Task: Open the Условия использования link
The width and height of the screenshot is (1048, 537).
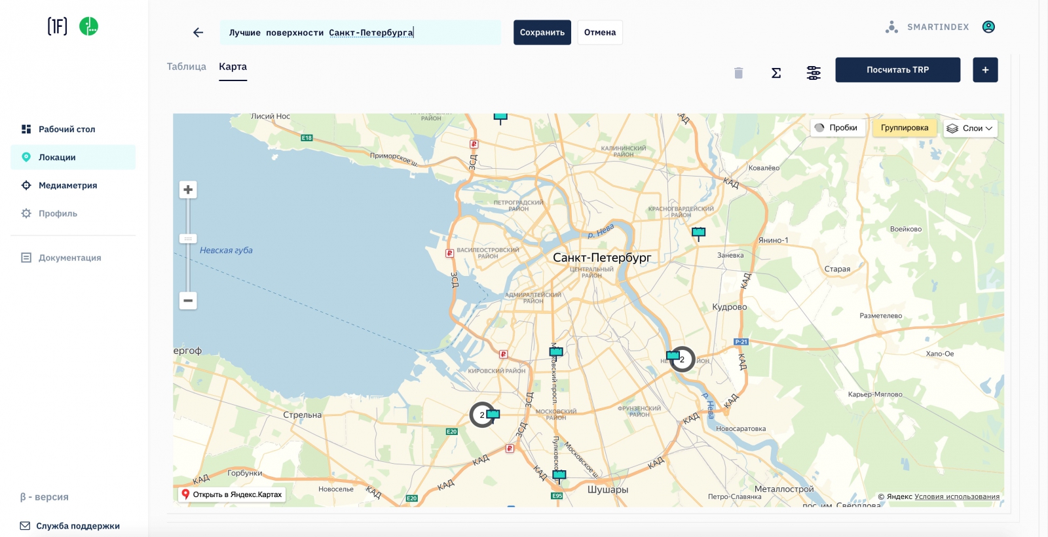Action: click(x=956, y=496)
